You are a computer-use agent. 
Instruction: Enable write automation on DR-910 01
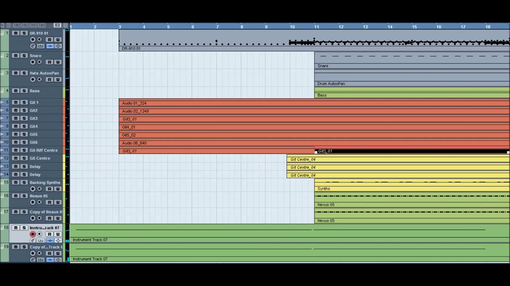coord(58,40)
